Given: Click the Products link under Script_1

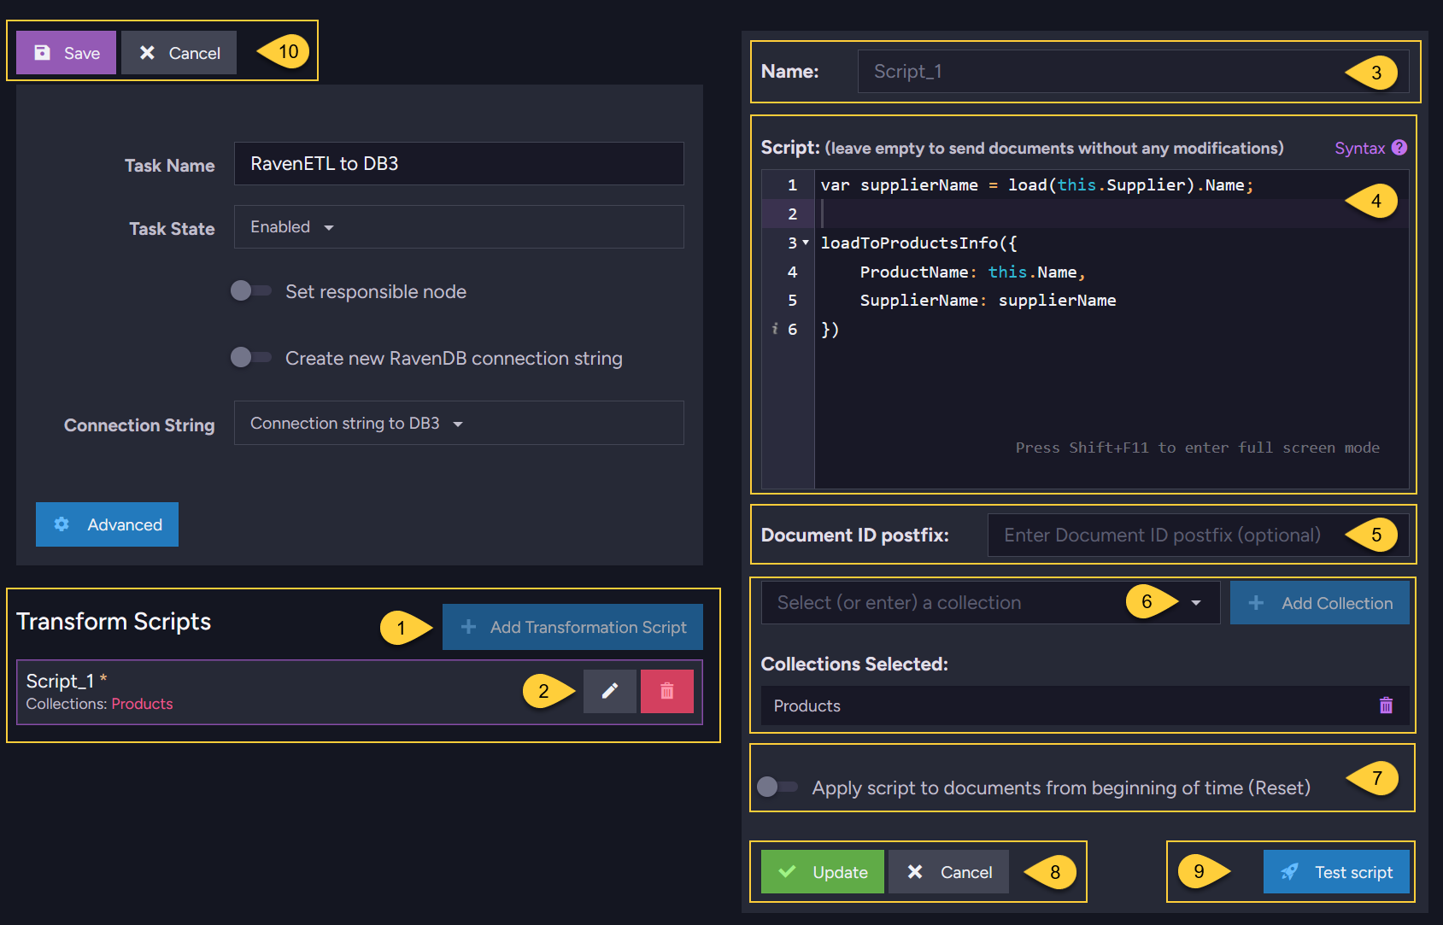Looking at the screenshot, I should tap(142, 704).
